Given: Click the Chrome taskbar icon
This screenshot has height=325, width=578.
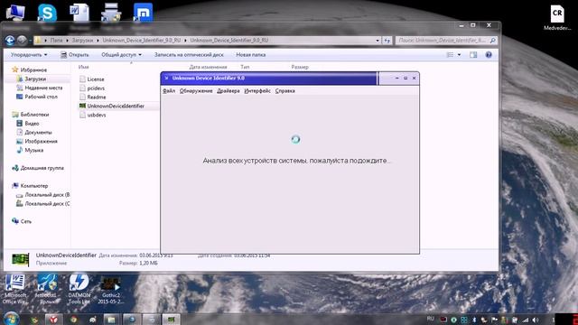Looking at the screenshot, I should tap(74, 319).
